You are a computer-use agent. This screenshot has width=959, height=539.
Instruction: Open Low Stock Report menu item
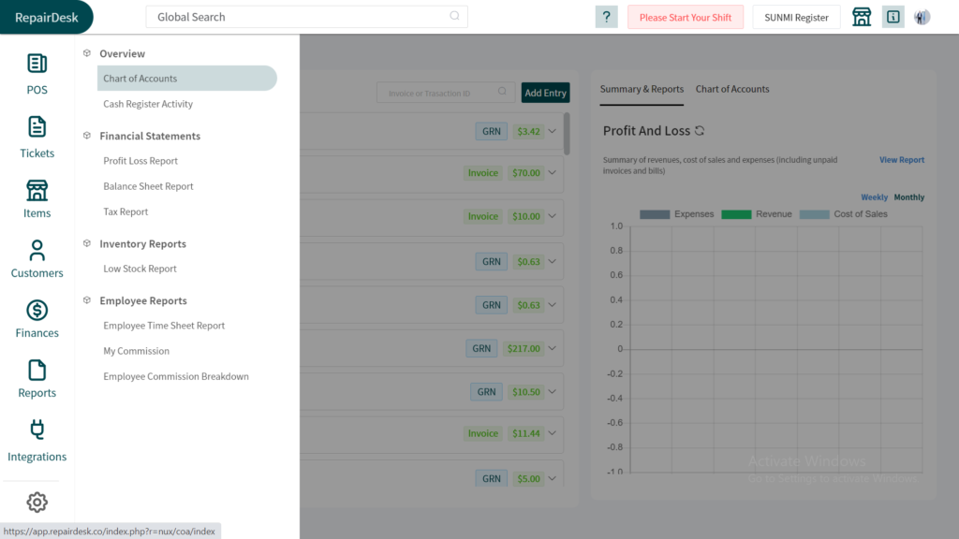pos(140,269)
